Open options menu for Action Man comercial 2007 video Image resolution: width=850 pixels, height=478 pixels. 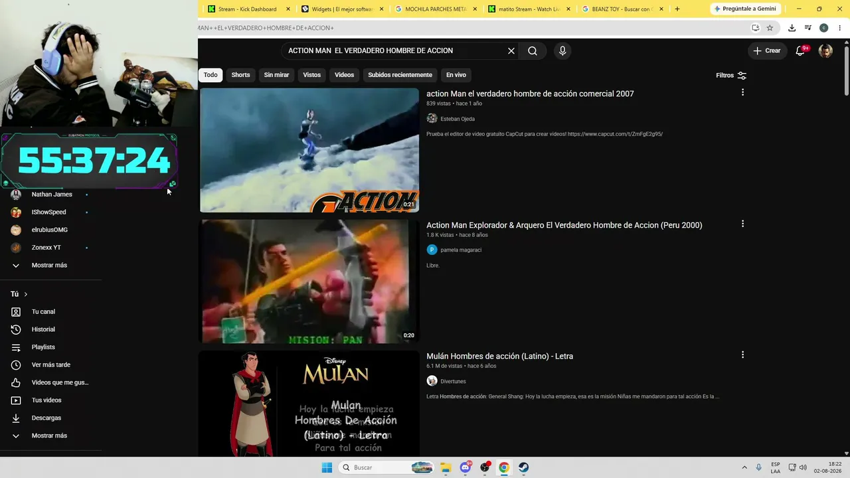point(742,92)
